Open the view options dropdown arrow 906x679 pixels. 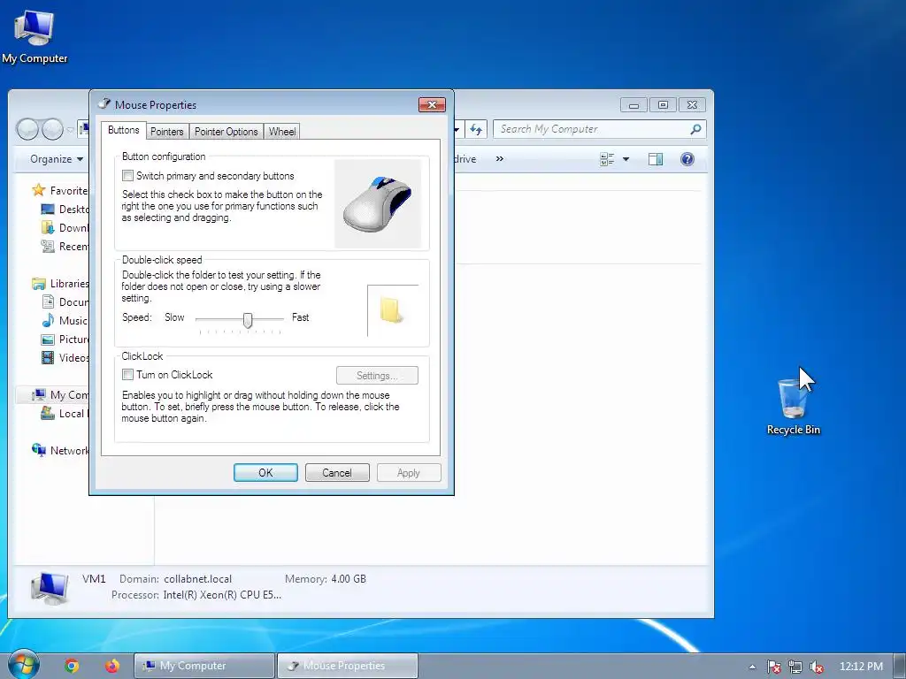pos(626,159)
